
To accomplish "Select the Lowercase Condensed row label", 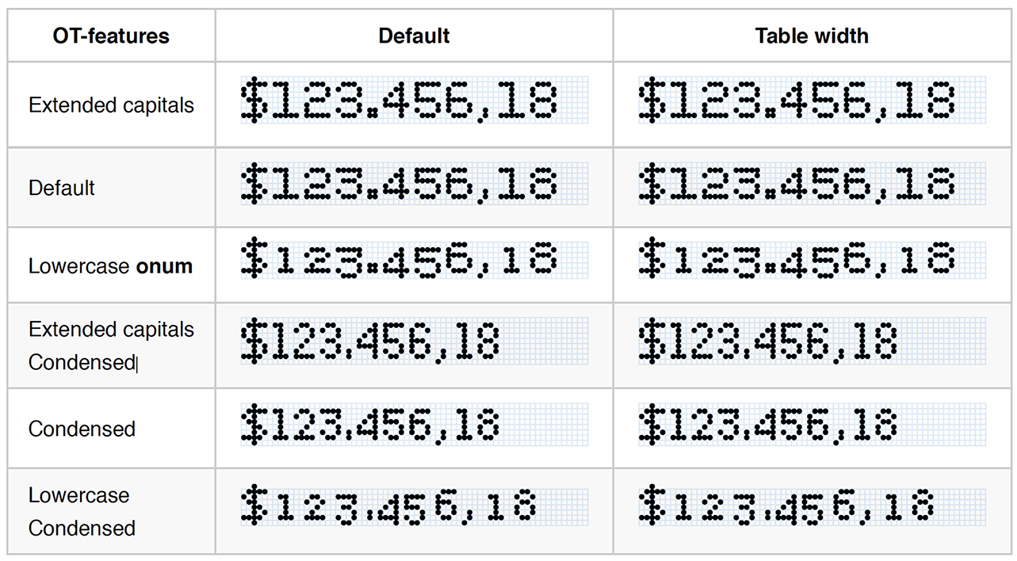I will point(82,511).
